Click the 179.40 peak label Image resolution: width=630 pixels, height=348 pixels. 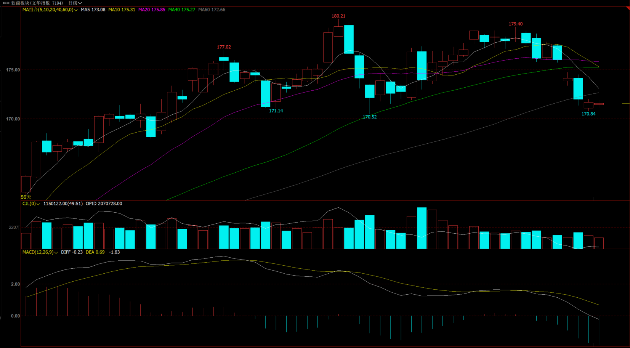pyautogui.click(x=516, y=24)
